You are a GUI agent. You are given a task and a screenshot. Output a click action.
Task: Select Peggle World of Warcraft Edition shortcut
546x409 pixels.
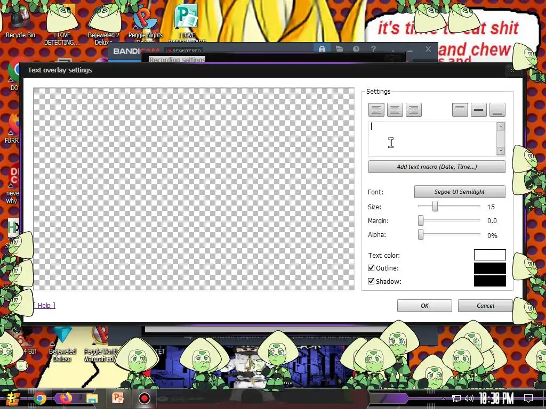pyautogui.click(x=100, y=345)
